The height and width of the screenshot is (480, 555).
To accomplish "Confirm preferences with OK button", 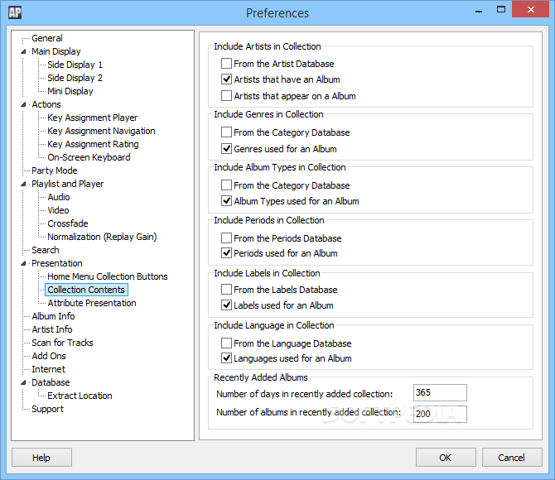I will (x=446, y=458).
